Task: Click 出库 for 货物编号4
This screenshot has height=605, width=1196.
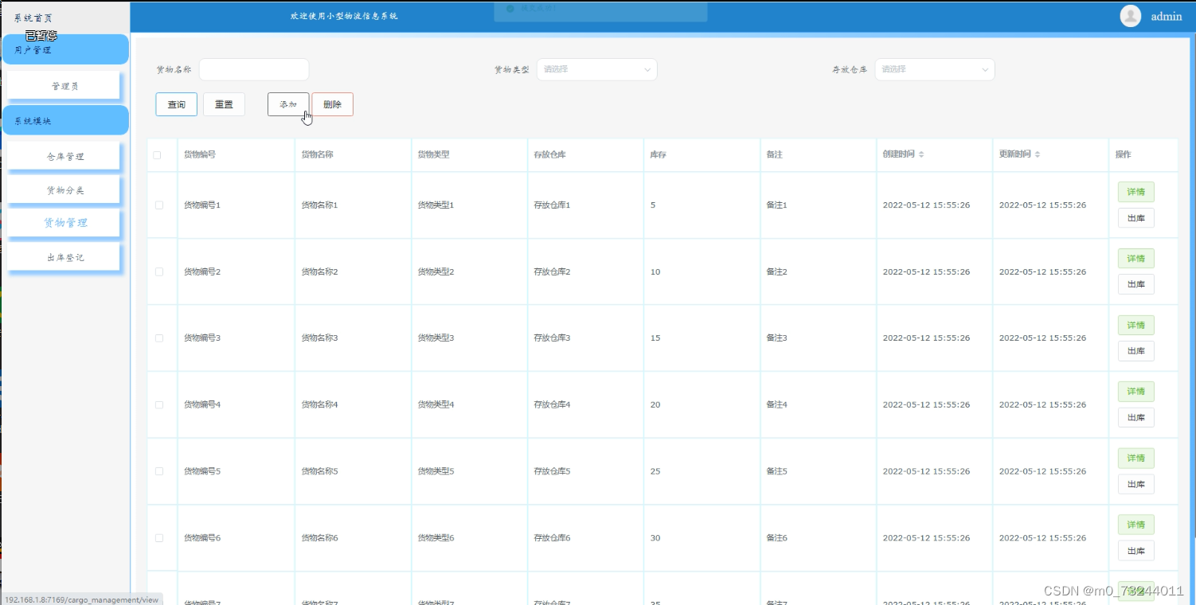Action: (1135, 417)
